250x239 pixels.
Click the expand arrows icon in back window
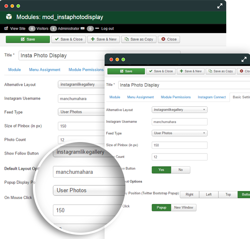coord(220,6)
